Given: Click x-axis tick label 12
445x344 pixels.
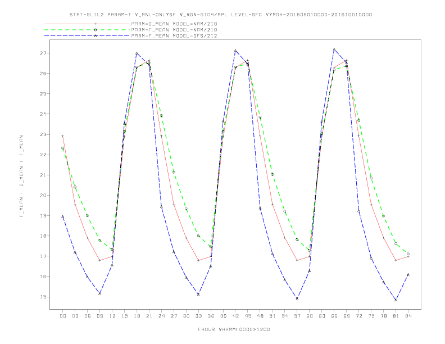Looking at the screenshot, I should [x=112, y=316].
